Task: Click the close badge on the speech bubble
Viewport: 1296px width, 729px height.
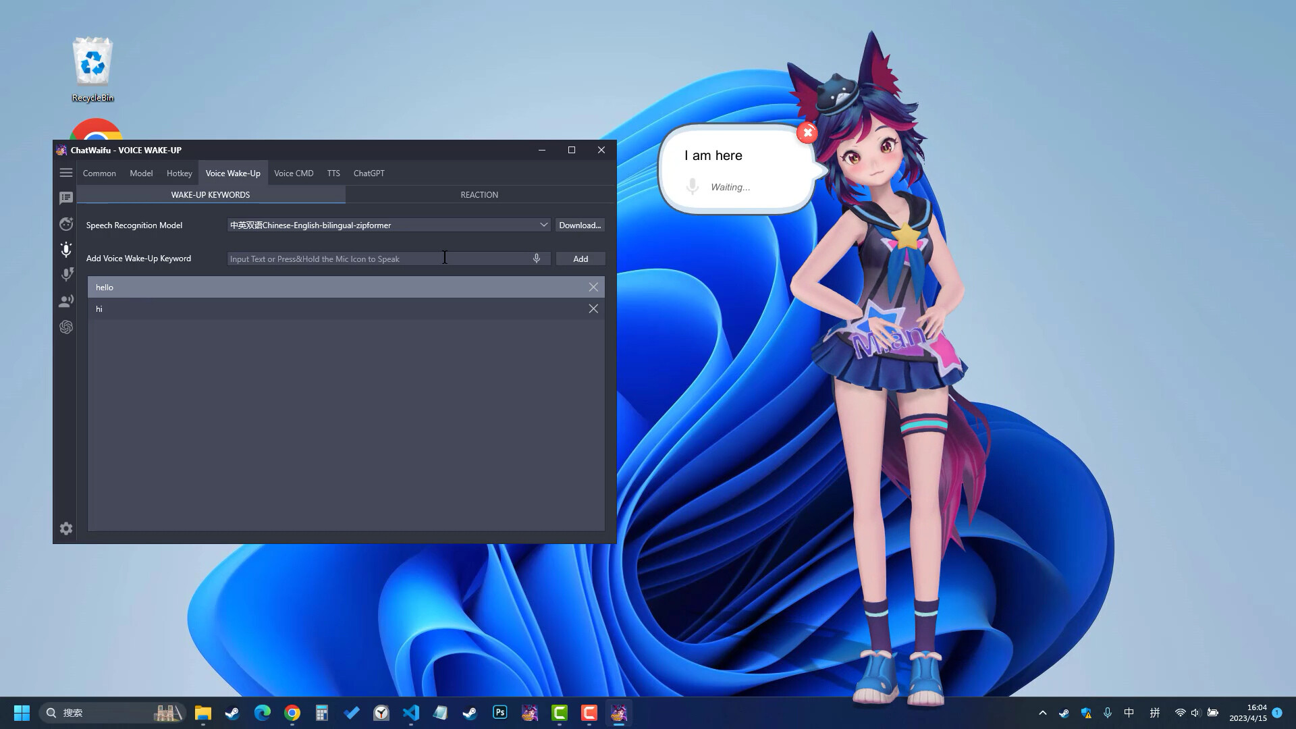Action: (807, 133)
